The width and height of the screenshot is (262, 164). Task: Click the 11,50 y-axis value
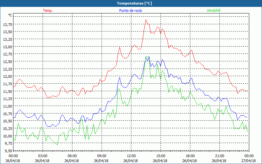pyautogui.click(x=8, y=92)
